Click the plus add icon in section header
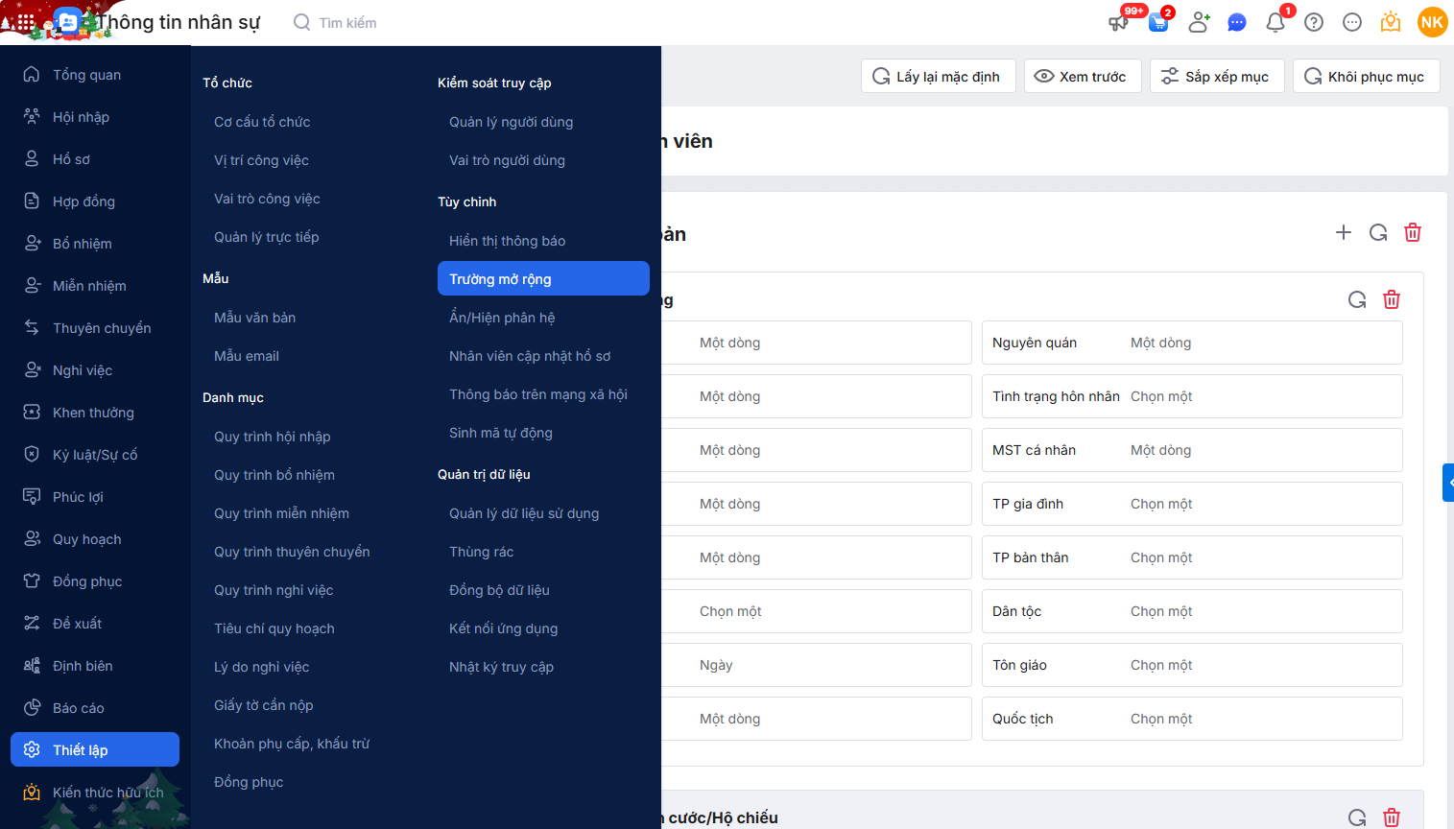Viewport: 1454px width, 829px height. (x=1344, y=232)
